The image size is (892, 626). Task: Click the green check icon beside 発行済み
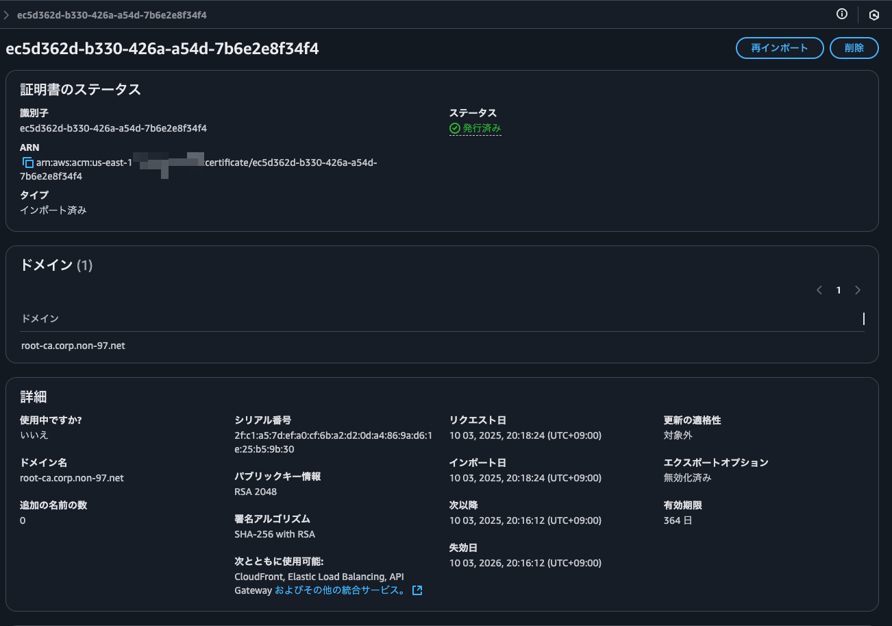pos(454,128)
